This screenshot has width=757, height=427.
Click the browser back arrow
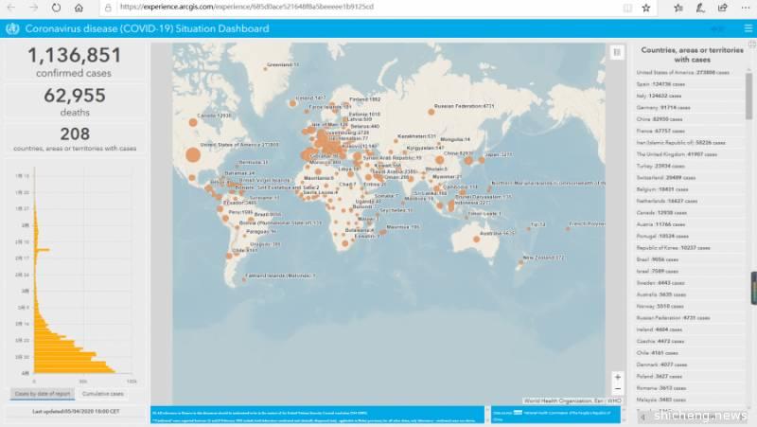pyautogui.click(x=10, y=7)
